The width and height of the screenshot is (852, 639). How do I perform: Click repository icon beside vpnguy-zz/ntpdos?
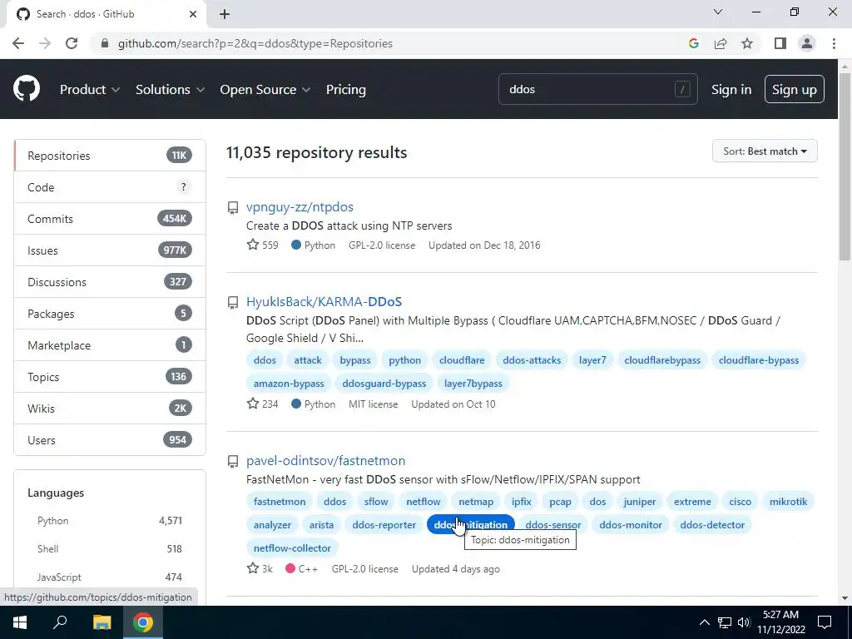coord(233,207)
